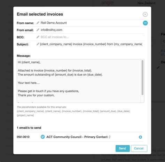Toggle the ACT Community Council recipient checkmark
The image size is (165, 162).
pyautogui.click(x=43, y=137)
